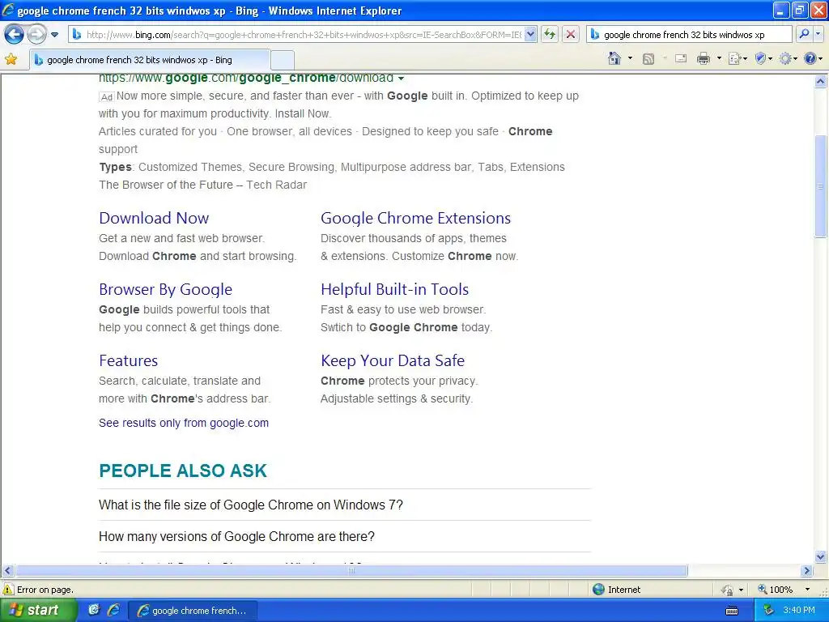Open the recent pages dropdown arrow
The image size is (829, 622).
(x=54, y=35)
